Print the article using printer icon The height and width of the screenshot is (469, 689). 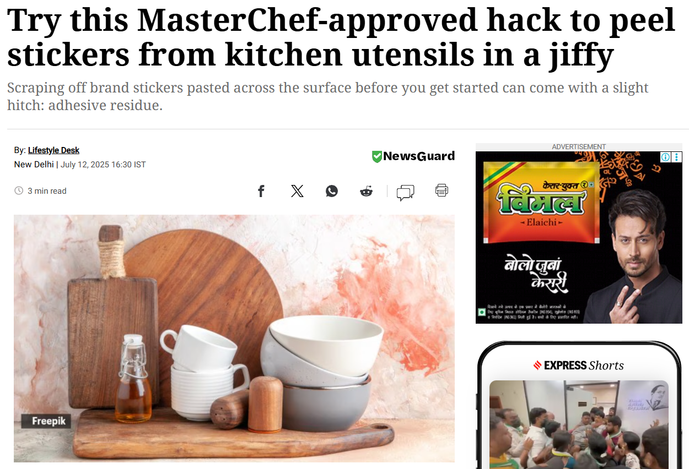[442, 190]
